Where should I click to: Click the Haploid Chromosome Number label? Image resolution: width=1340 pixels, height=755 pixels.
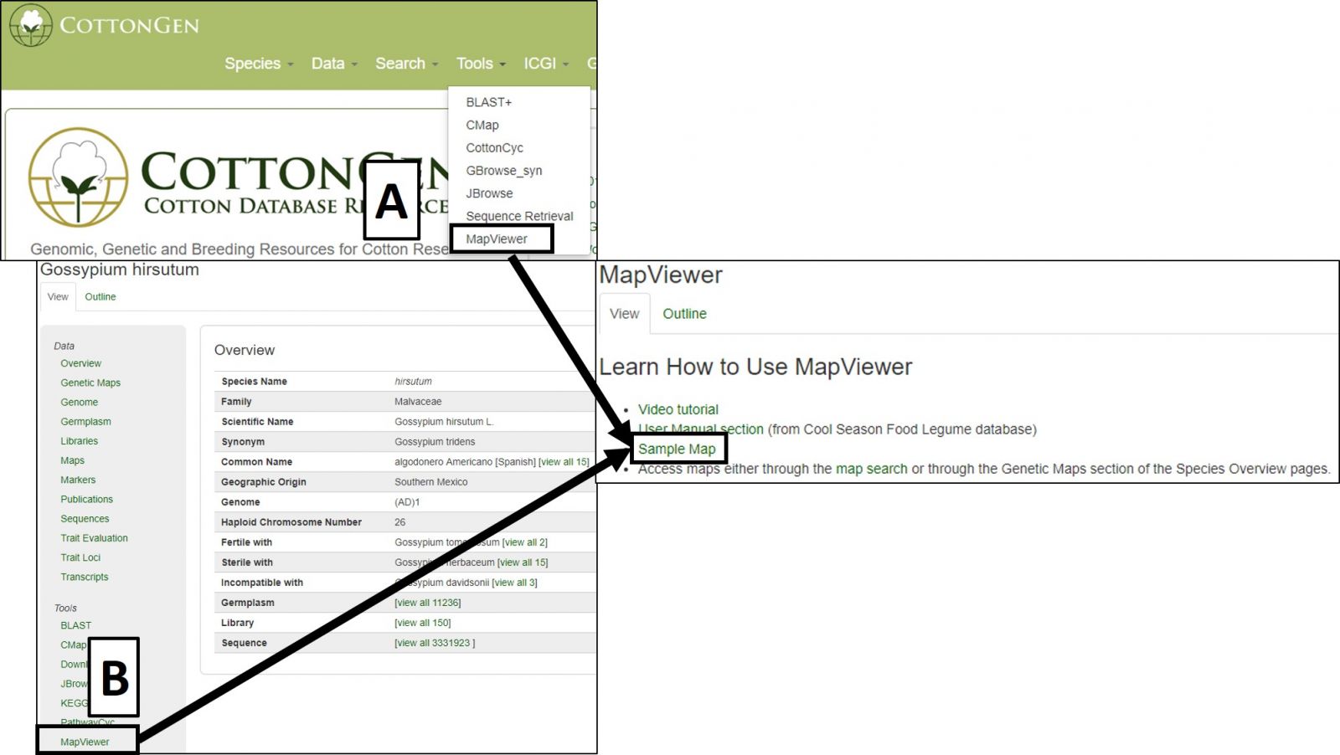pyautogui.click(x=291, y=522)
